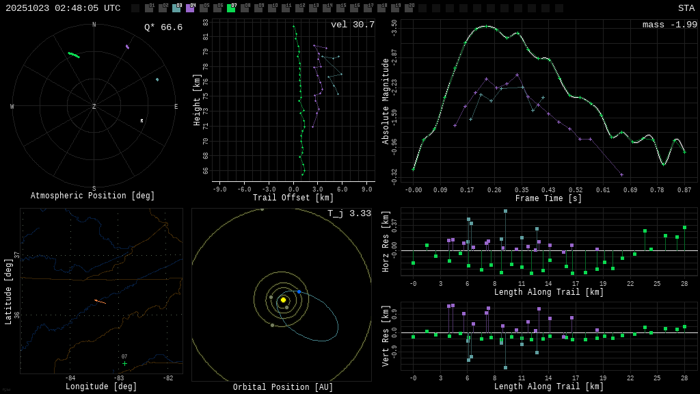Click the Z zenith center of polar plot
The width and height of the screenshot is (700, 394).
(94, 107)
